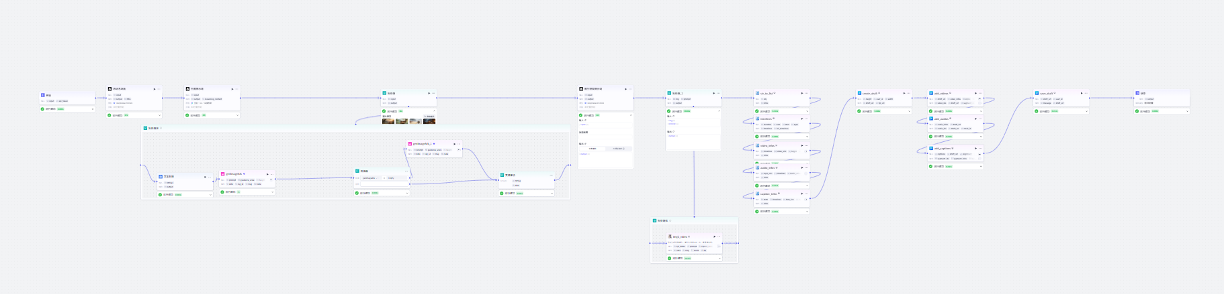Expand run result under save_draft node
The height and width of the screenshot is (294, 1224).
tap(1085, 111)
